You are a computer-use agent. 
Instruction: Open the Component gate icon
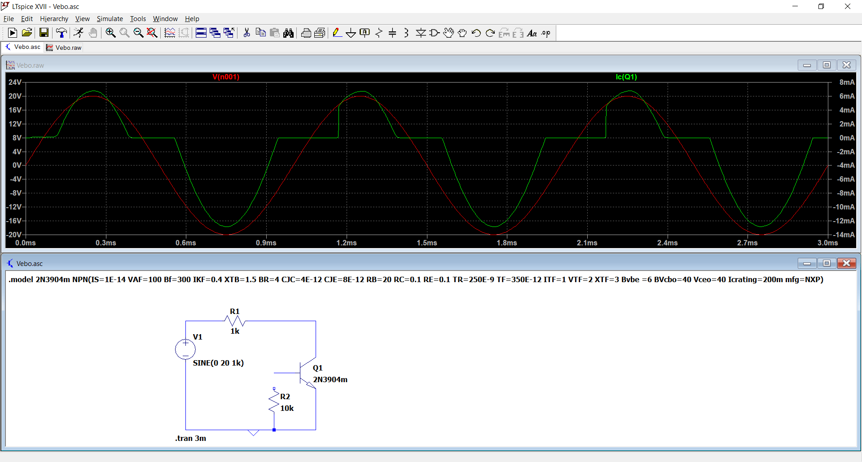pos(435,33)
